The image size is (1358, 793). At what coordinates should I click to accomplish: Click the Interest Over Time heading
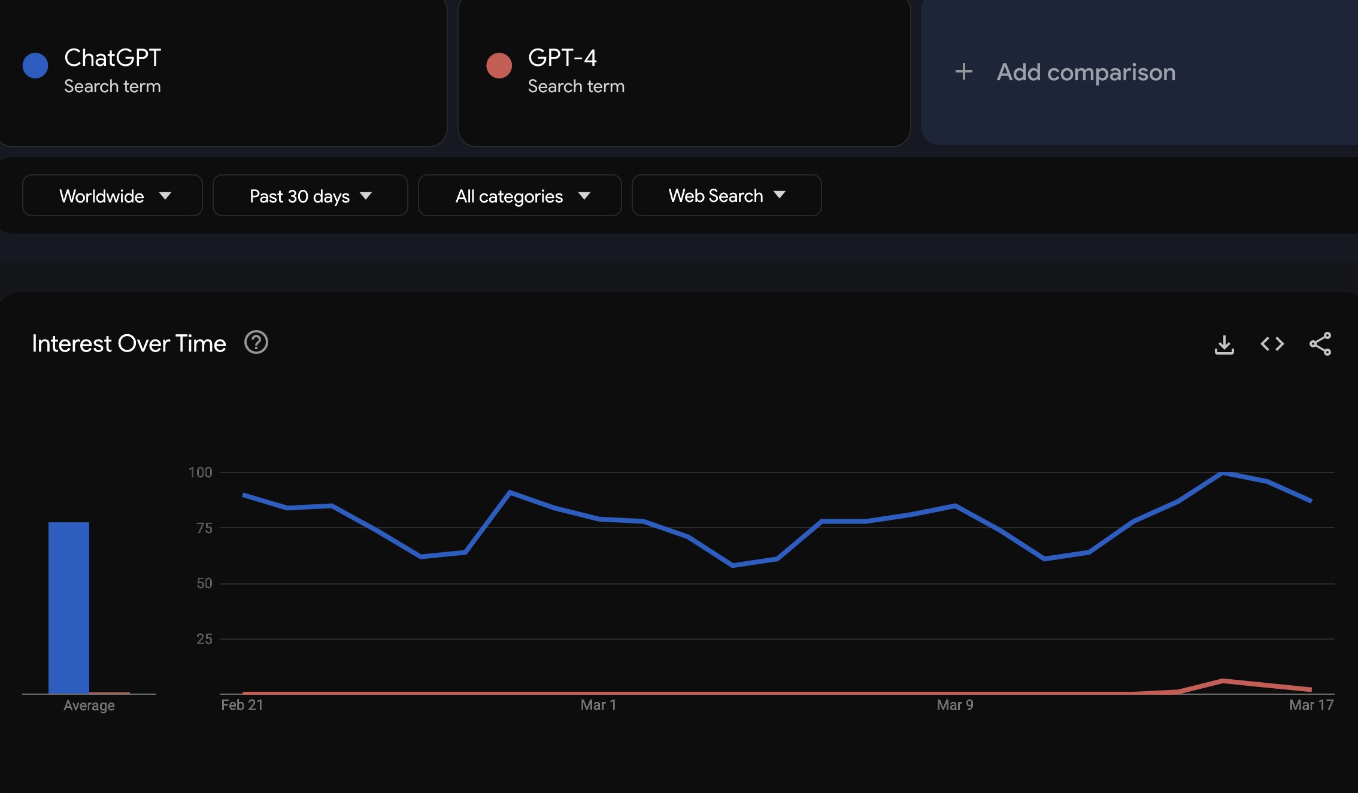point(129,344)
